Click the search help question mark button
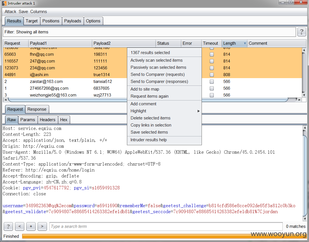This screenshot has height=242, width=309. [8, 226]
